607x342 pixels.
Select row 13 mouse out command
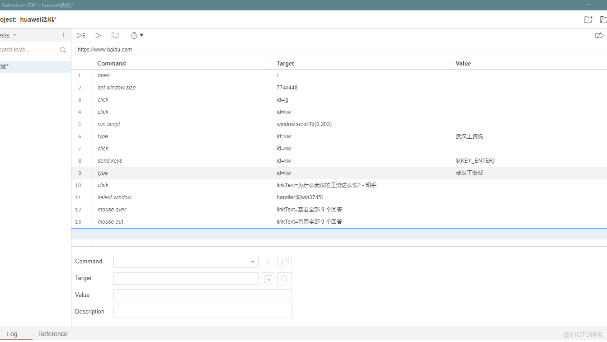(x=339, y=222)
